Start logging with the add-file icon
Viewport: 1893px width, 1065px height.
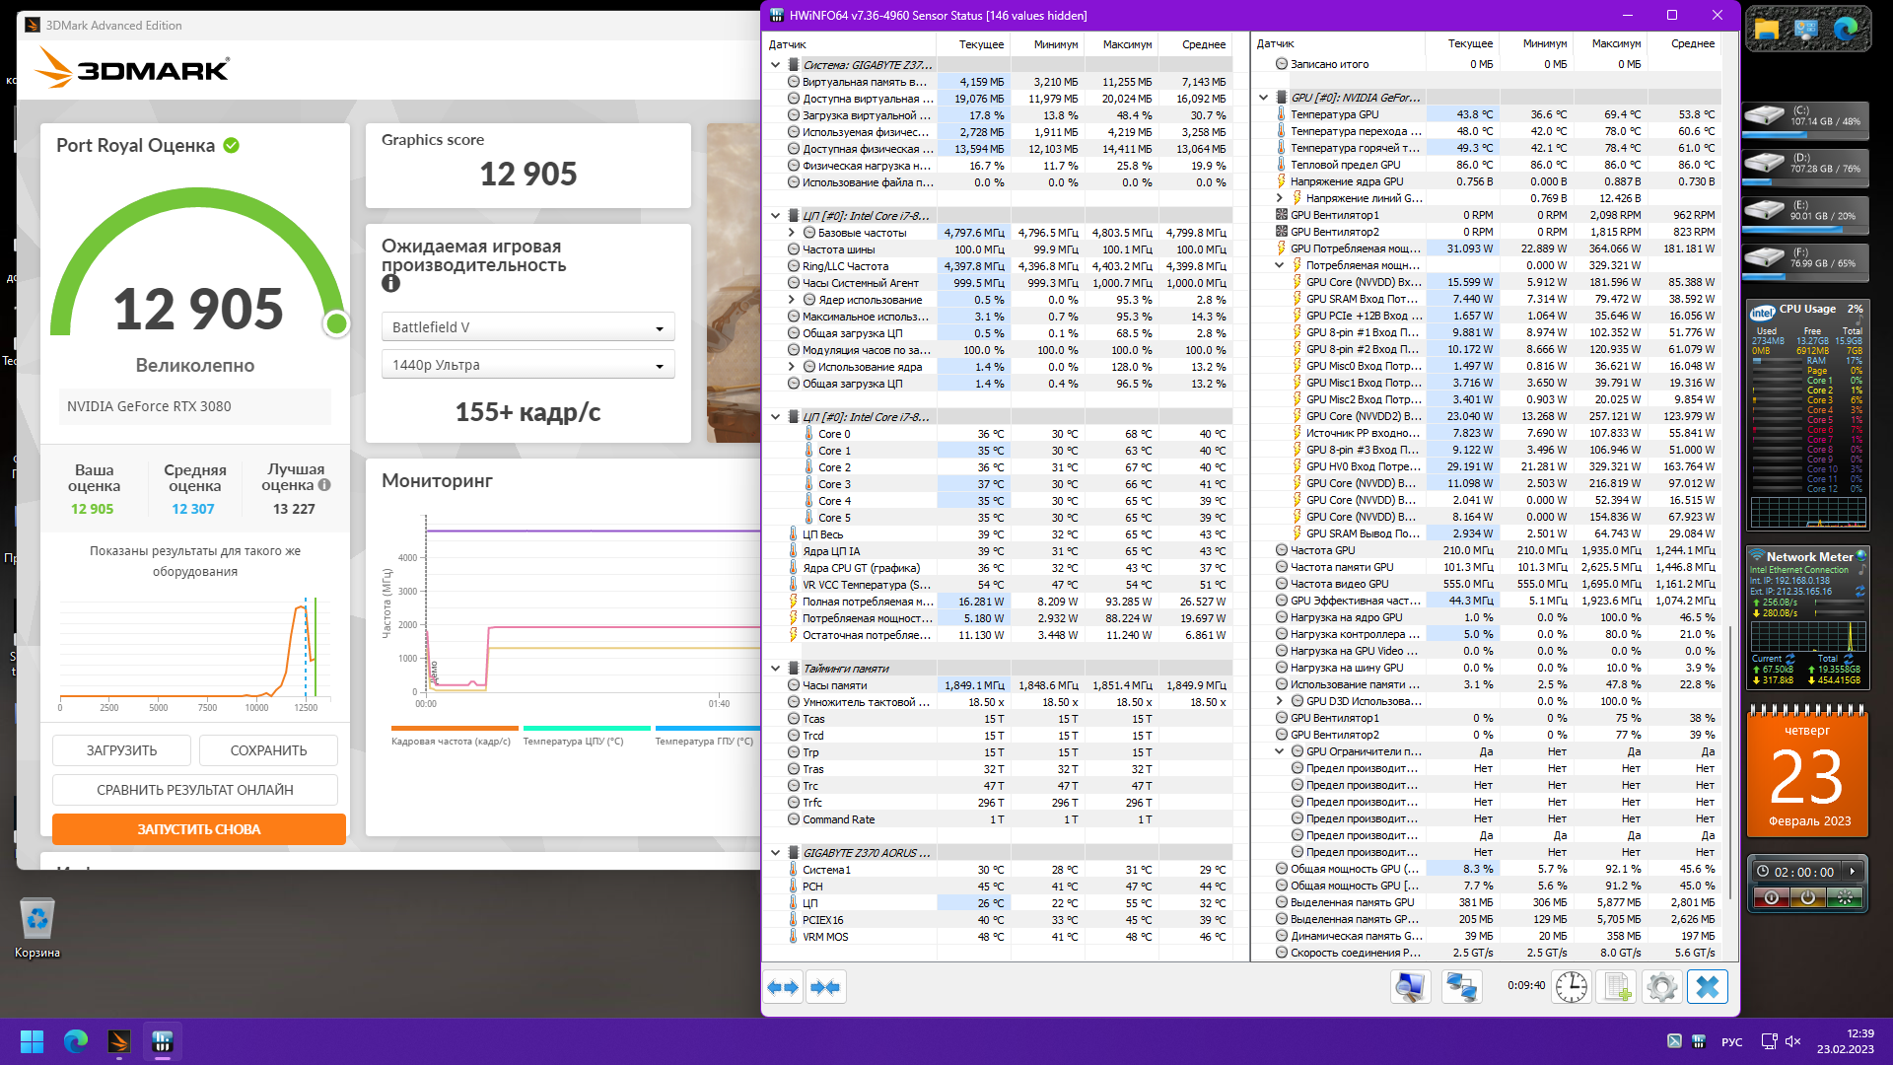pos(1617,987)
